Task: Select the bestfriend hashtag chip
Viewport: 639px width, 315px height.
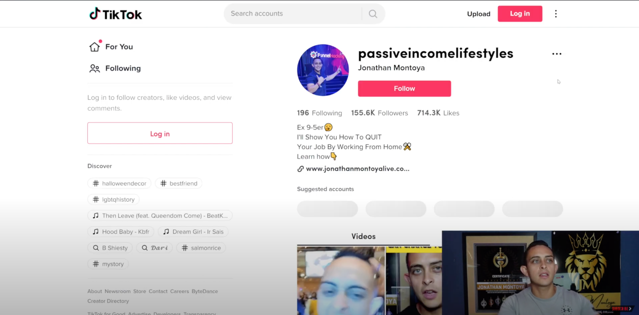Action: 179,184
